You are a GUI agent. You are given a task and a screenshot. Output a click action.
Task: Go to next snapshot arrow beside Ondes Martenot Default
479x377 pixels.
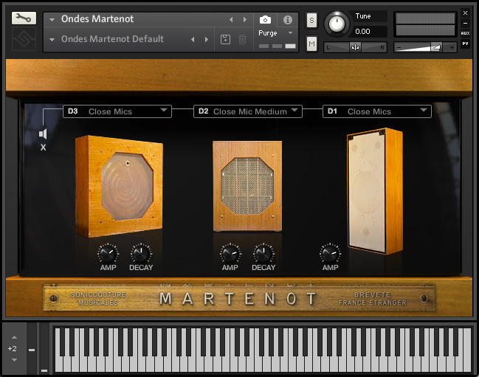pyautogui.click(x=207, y=39)
